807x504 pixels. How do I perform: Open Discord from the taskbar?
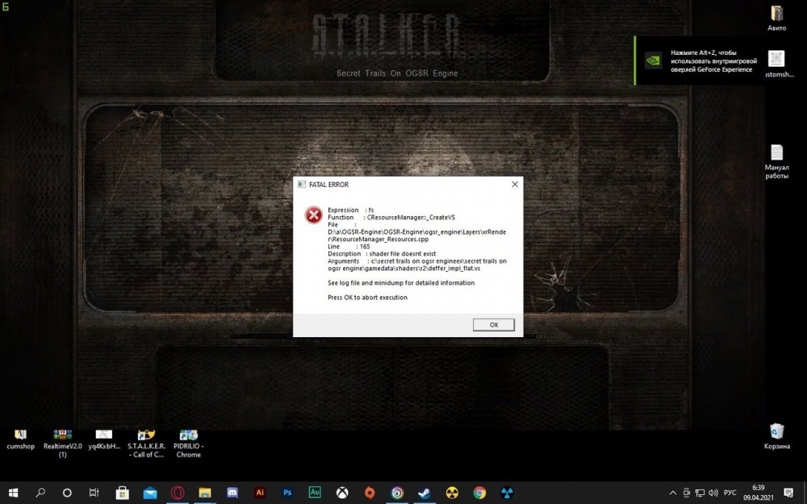click(x=232, y=493)
